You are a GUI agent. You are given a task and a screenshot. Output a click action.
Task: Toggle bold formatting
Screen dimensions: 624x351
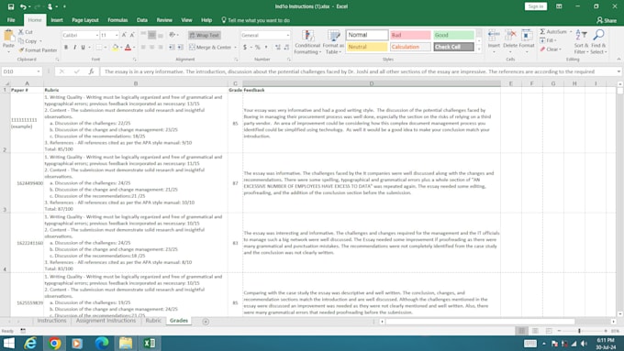(66, 48)
